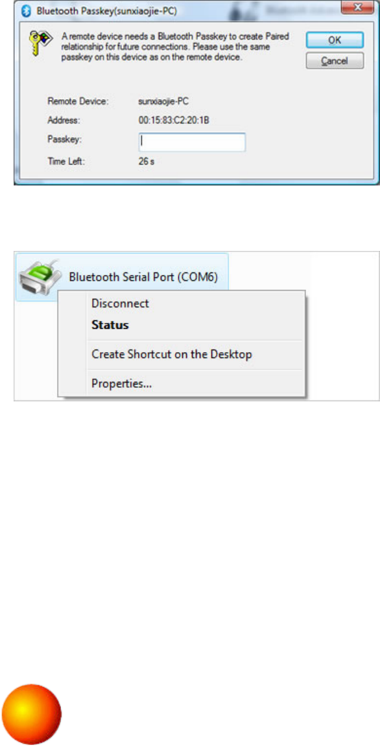
Task: Click the address 00:15:83:C2:20:1B value
Action: (x=174, y=121)
